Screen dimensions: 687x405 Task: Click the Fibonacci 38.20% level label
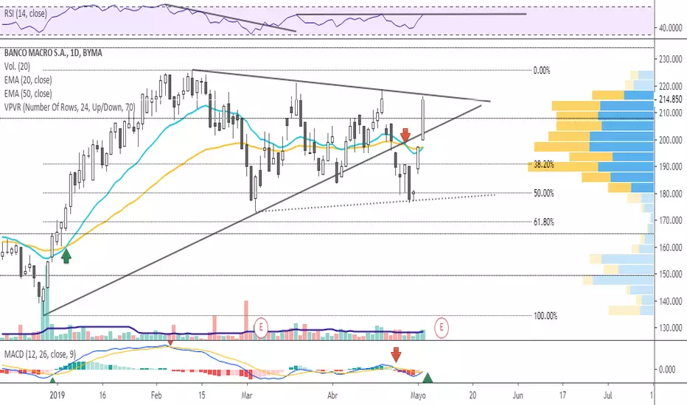544,165
